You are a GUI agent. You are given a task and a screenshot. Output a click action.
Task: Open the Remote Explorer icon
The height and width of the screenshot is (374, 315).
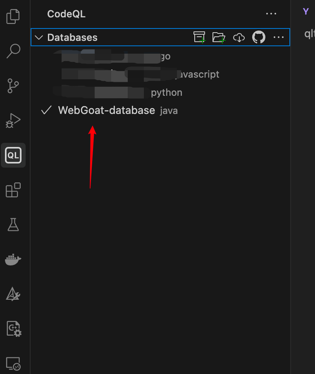point(13,364)
